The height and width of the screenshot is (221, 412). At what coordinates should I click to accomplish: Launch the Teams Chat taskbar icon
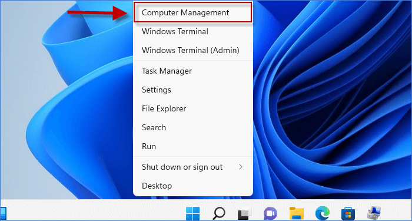point(270,213)
